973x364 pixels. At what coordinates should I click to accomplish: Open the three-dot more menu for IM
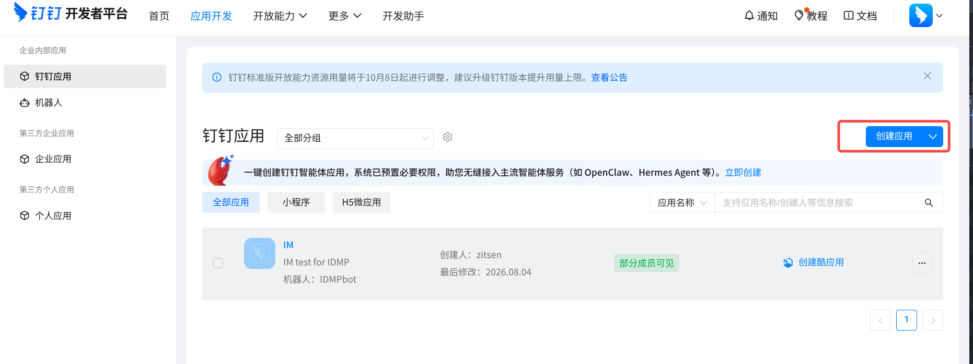click(922, 263)
